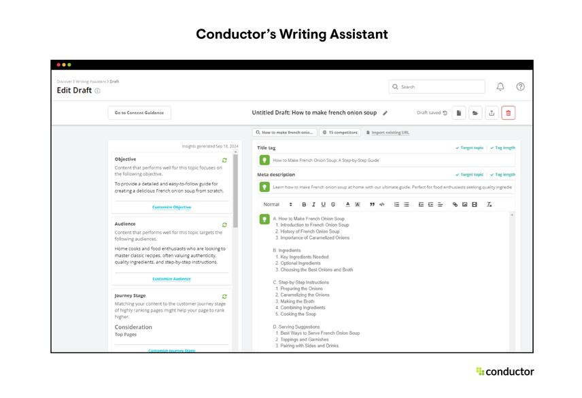Delete the draft using the red trash icon
This screenshot has height=398, width=582.
(509, 113)
